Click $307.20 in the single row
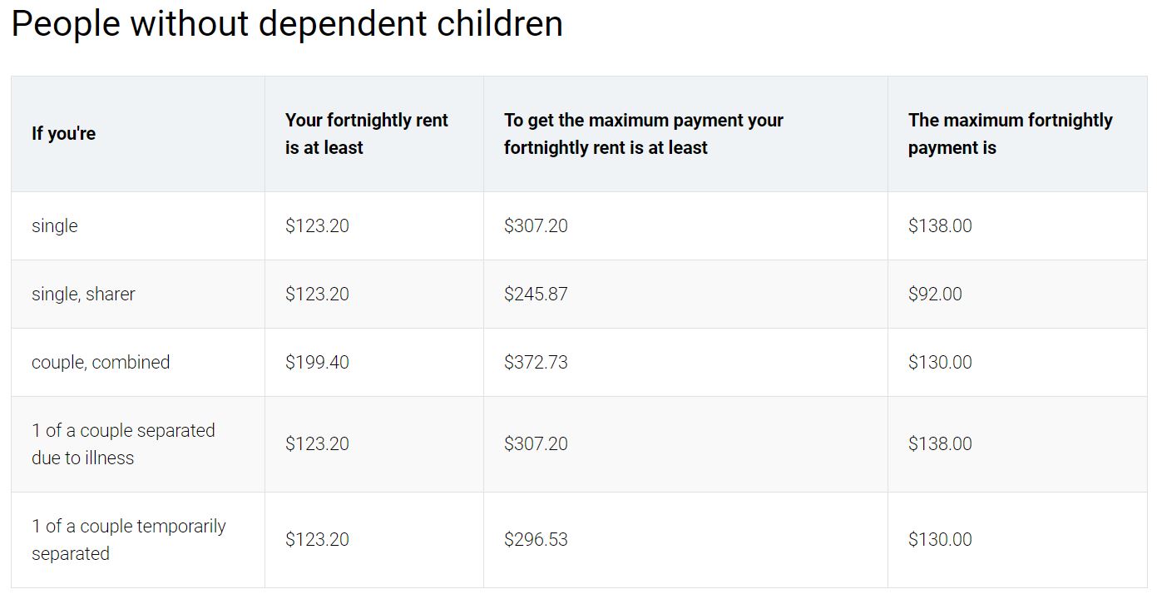Image resolution: width=1157 pixels, height=599 pixels. [x=536, y=225]
